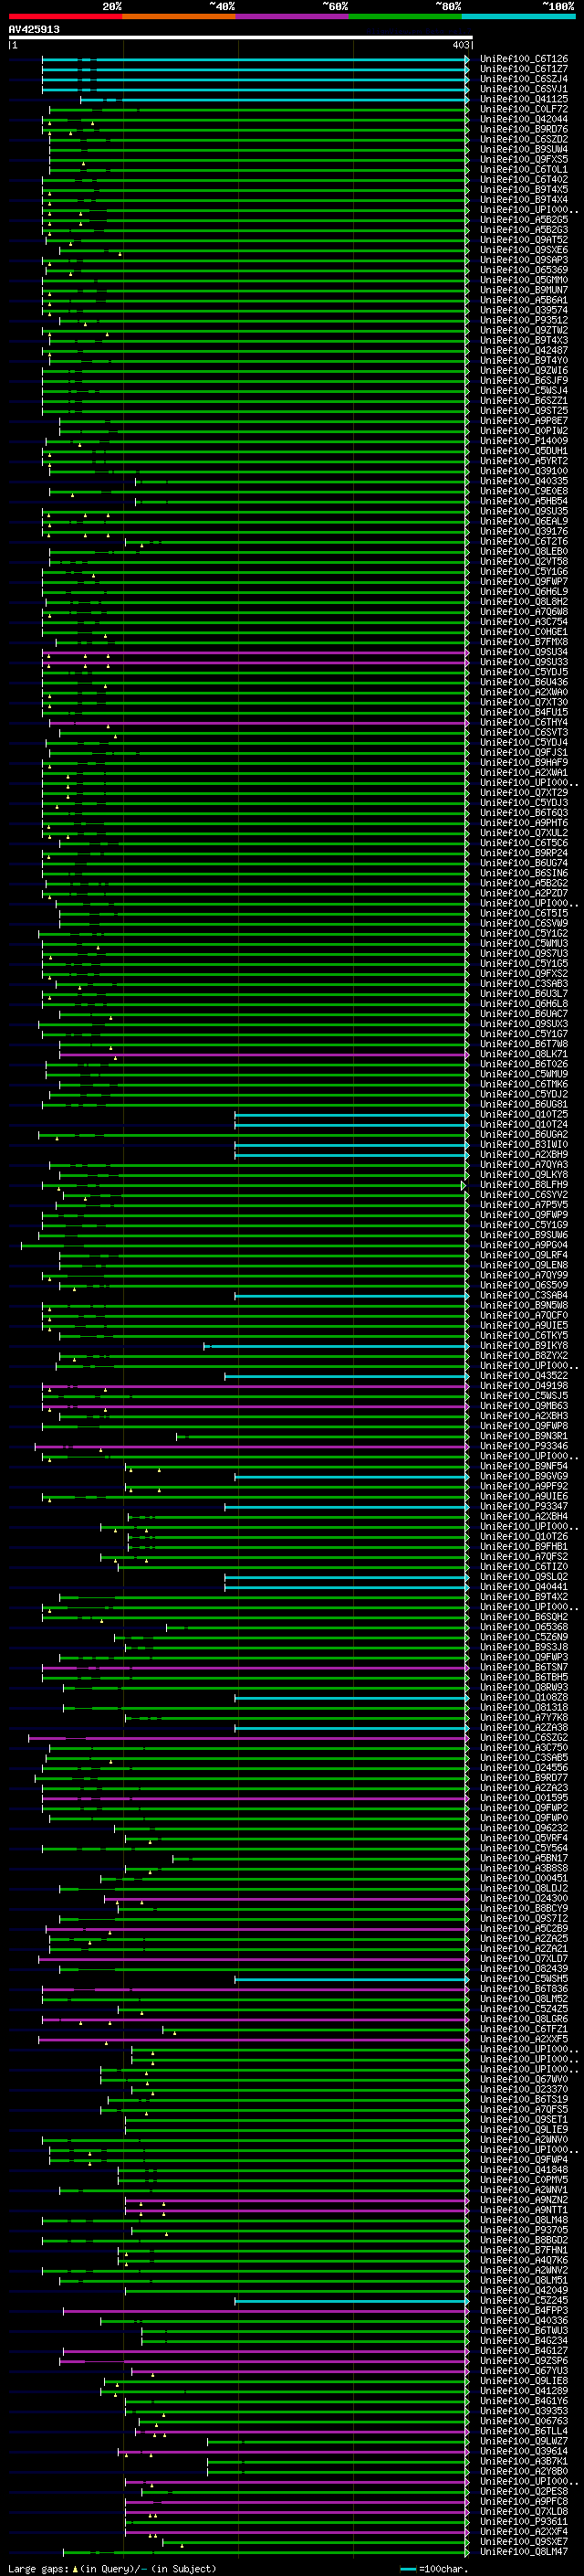584x2576 pixels.
Task: Click the UniRef100_A2XBH9 label
Action: click(524, 1155)
